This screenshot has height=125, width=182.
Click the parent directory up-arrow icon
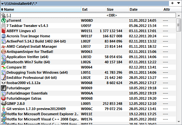tap(4, 15)
